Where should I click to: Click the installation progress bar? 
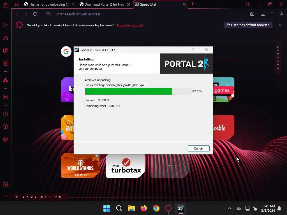point(138,91)
